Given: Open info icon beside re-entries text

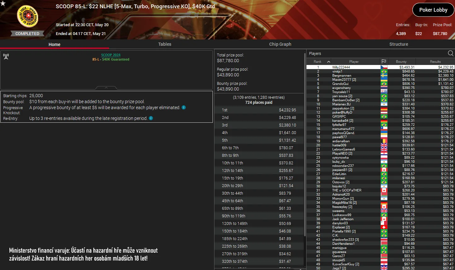Looking at the screenshot, I should tap(151, 118).
